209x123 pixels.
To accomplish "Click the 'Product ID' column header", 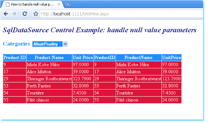I will [x=15, y=57].
